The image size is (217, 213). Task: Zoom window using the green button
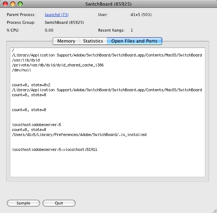(20, 4)
